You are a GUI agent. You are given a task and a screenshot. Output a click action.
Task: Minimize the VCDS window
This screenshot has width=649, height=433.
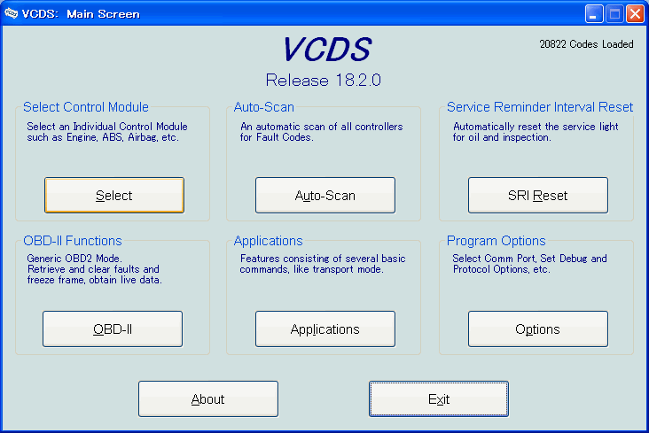[594, 13]
